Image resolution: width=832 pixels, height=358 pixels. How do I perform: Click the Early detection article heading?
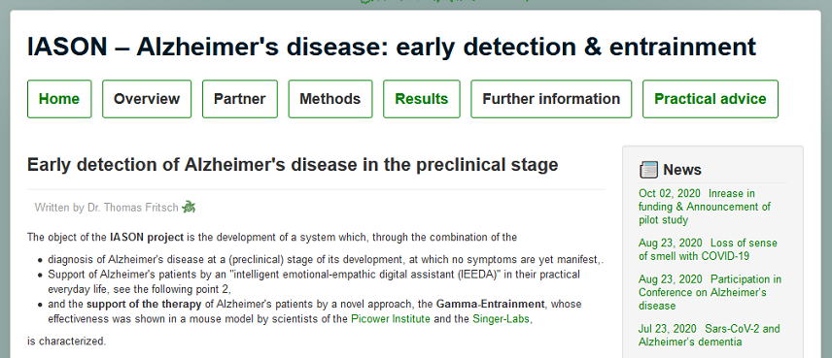pos(293,165)
